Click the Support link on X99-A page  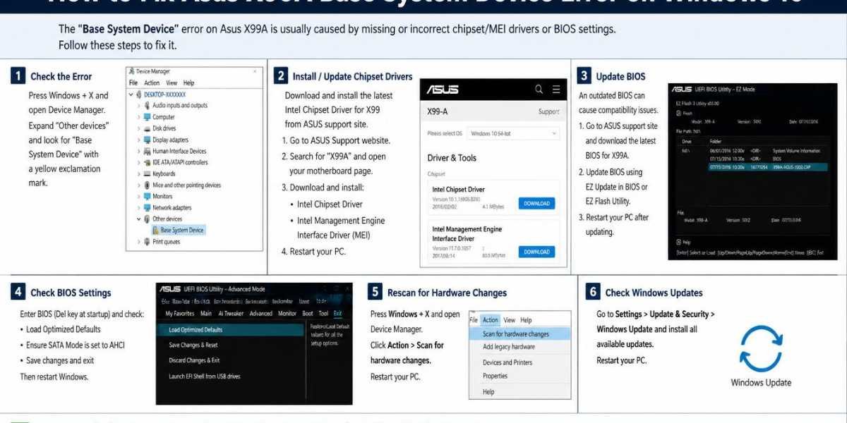[x=548, y=111]
